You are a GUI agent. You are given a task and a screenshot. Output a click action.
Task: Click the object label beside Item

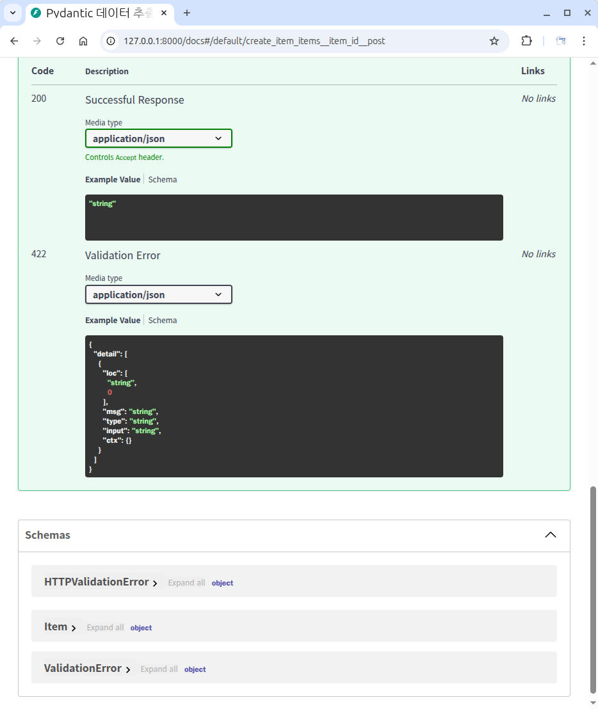[141, 628]
